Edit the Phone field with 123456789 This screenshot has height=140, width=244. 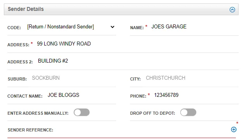196,95
